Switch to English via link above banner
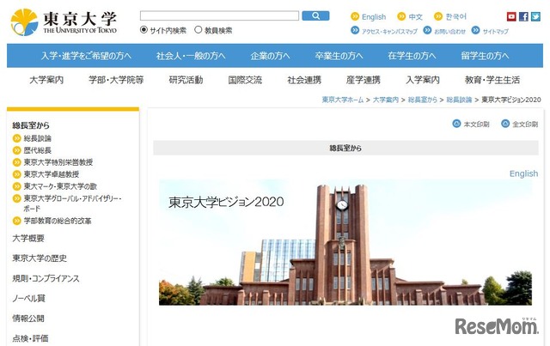This screenshot has width=550, height=346. 523,173
